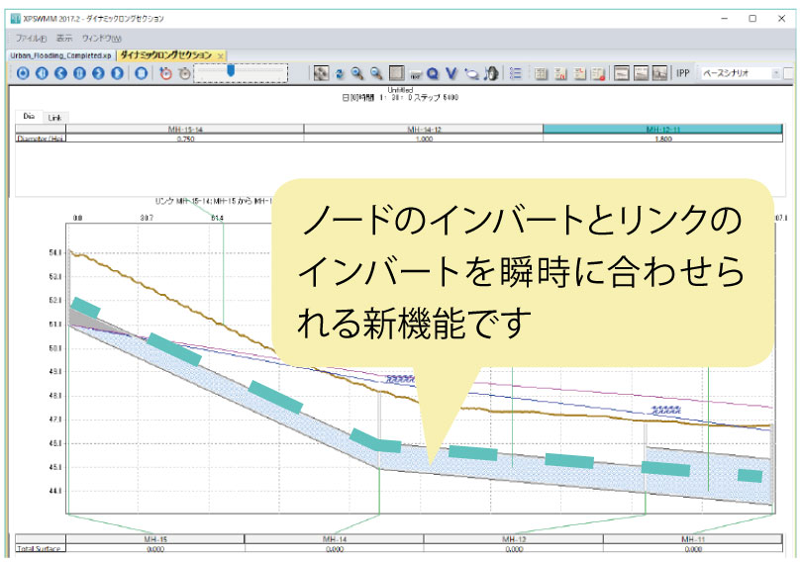Select the MH-15 node column header
801x563 pixels.
click(155, 539)
